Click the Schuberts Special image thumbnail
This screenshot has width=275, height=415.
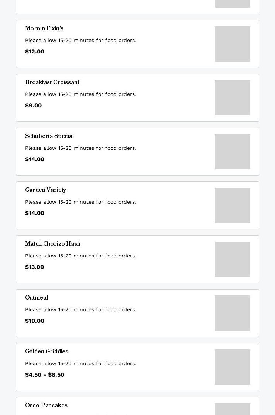pyautogui.click(x=233, y=152)
